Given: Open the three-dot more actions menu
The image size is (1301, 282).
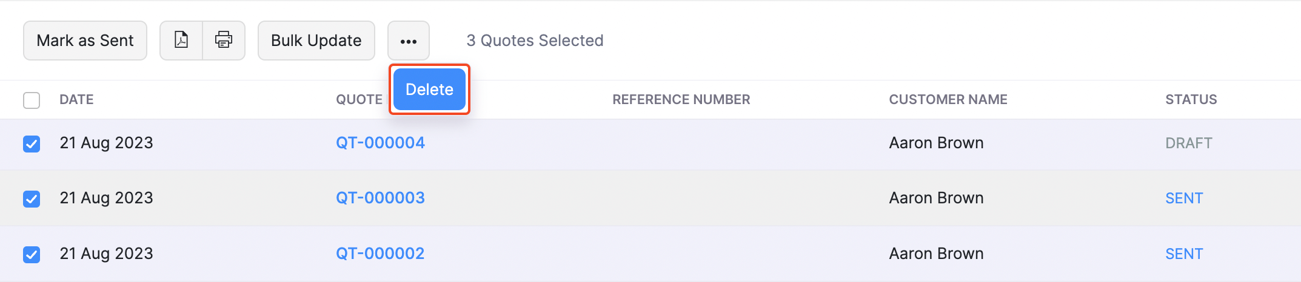Looking at the screenshot, I should [409, 41].
